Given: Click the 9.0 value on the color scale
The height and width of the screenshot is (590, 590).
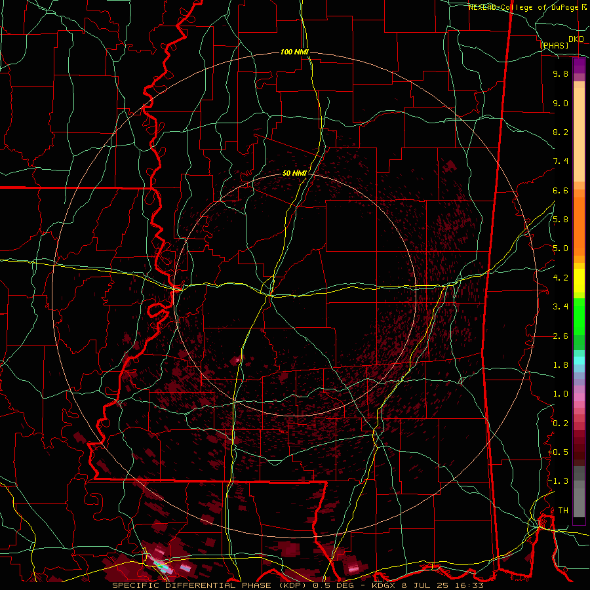Looking at the screenshot, I should (560, 103).
